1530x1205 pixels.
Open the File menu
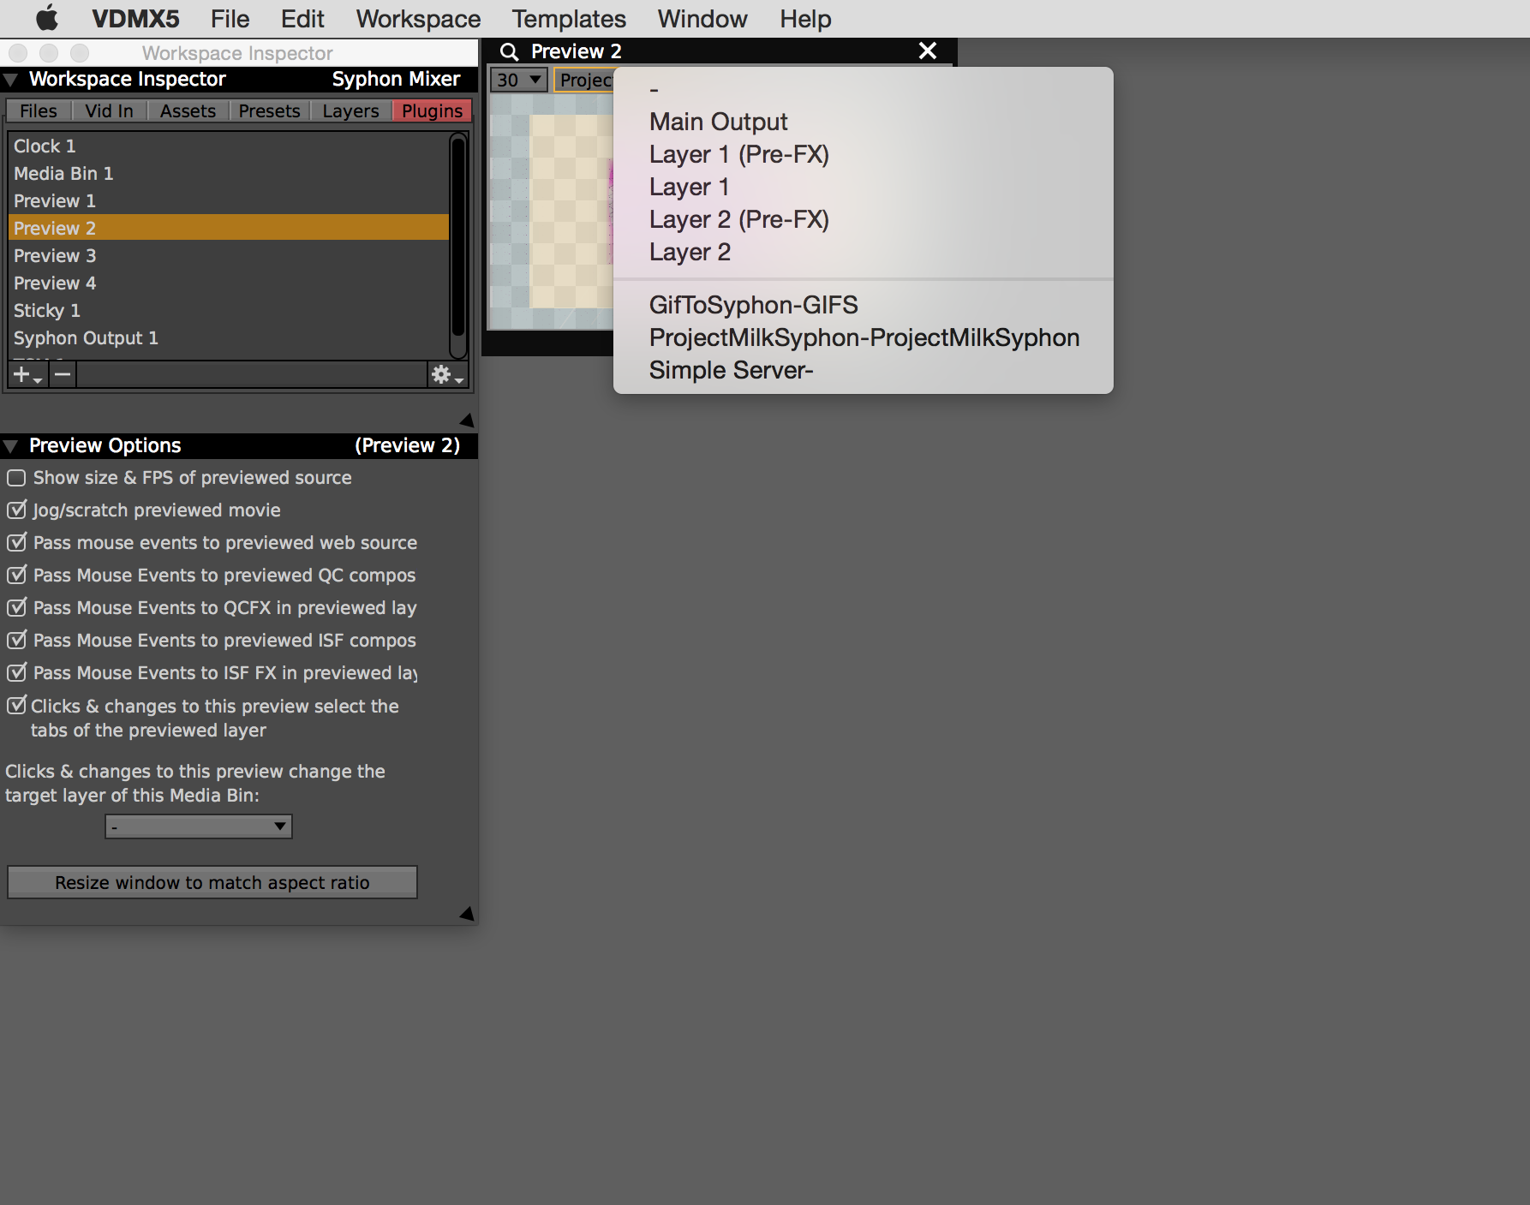[230, 19]
